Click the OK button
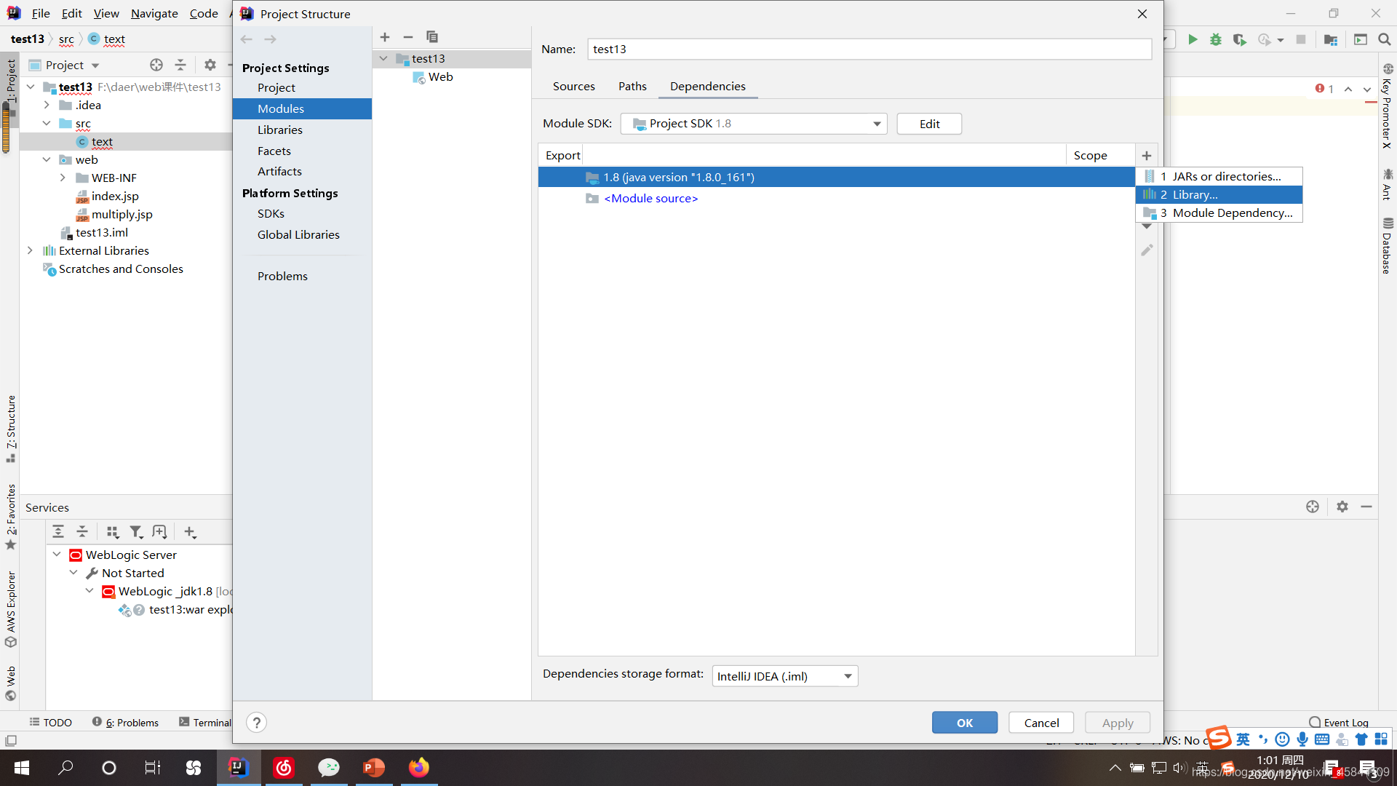This screenshot has width=1397, height=786. point(965,723)
